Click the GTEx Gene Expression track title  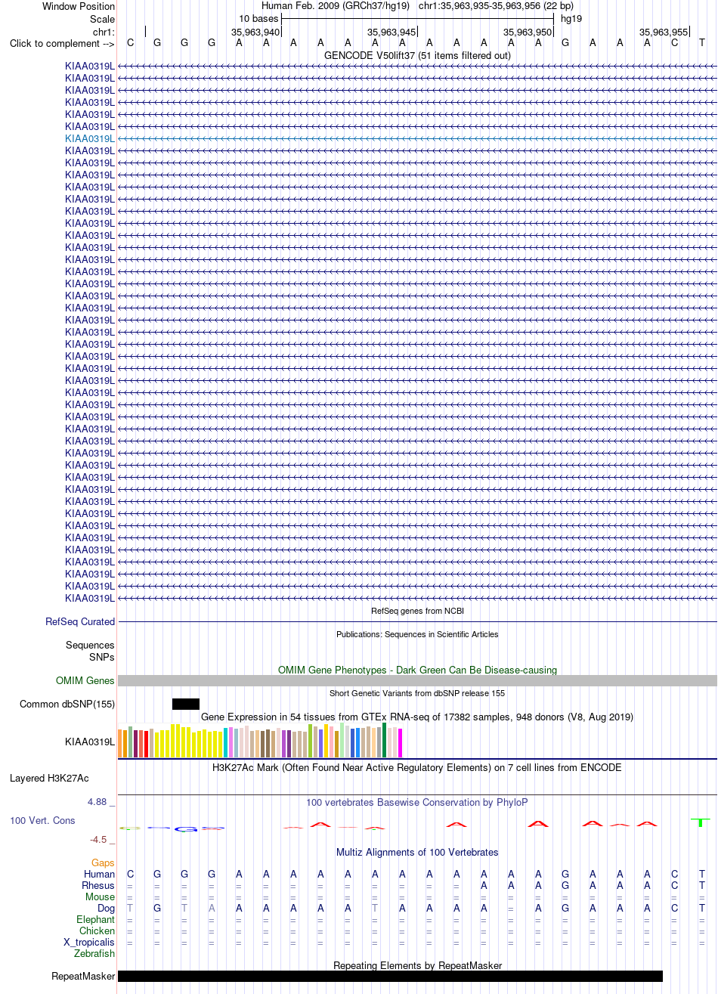point(417,717)
